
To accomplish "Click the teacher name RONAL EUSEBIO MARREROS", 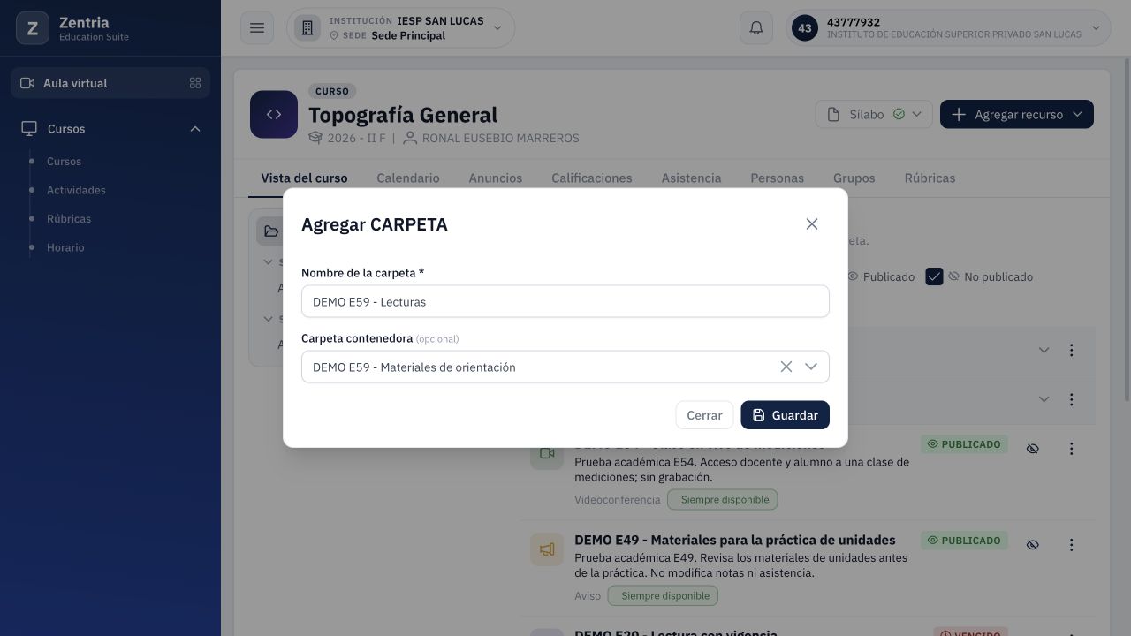I will (x=501, y=138).
